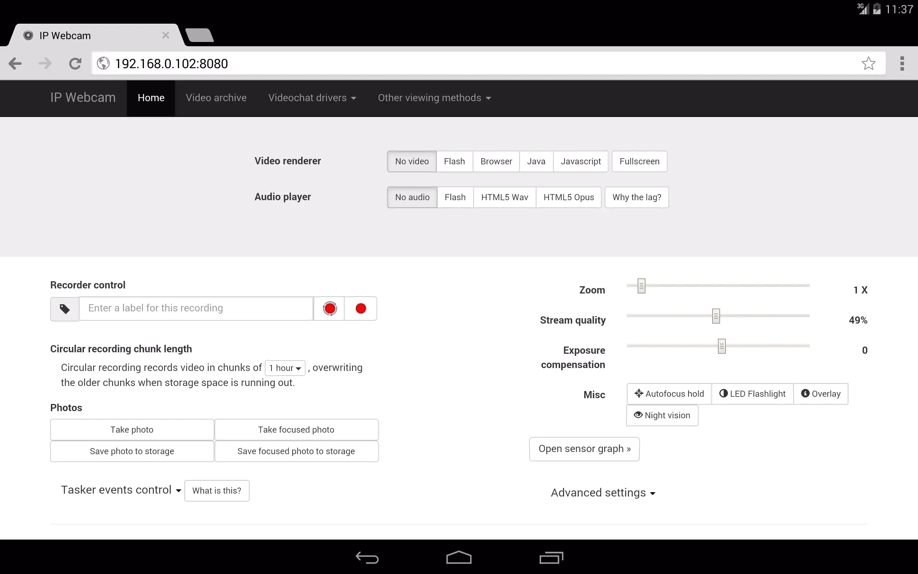Click the label tag icon in recorder control
918x574 pixels.
coord(65,308)
